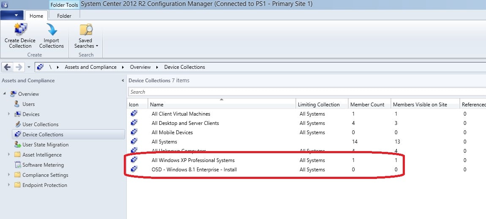Image resolution: width=486 pixels, height=219 pixels.
Task: Select Users node in the tree
Action: (x=28, y=104)
